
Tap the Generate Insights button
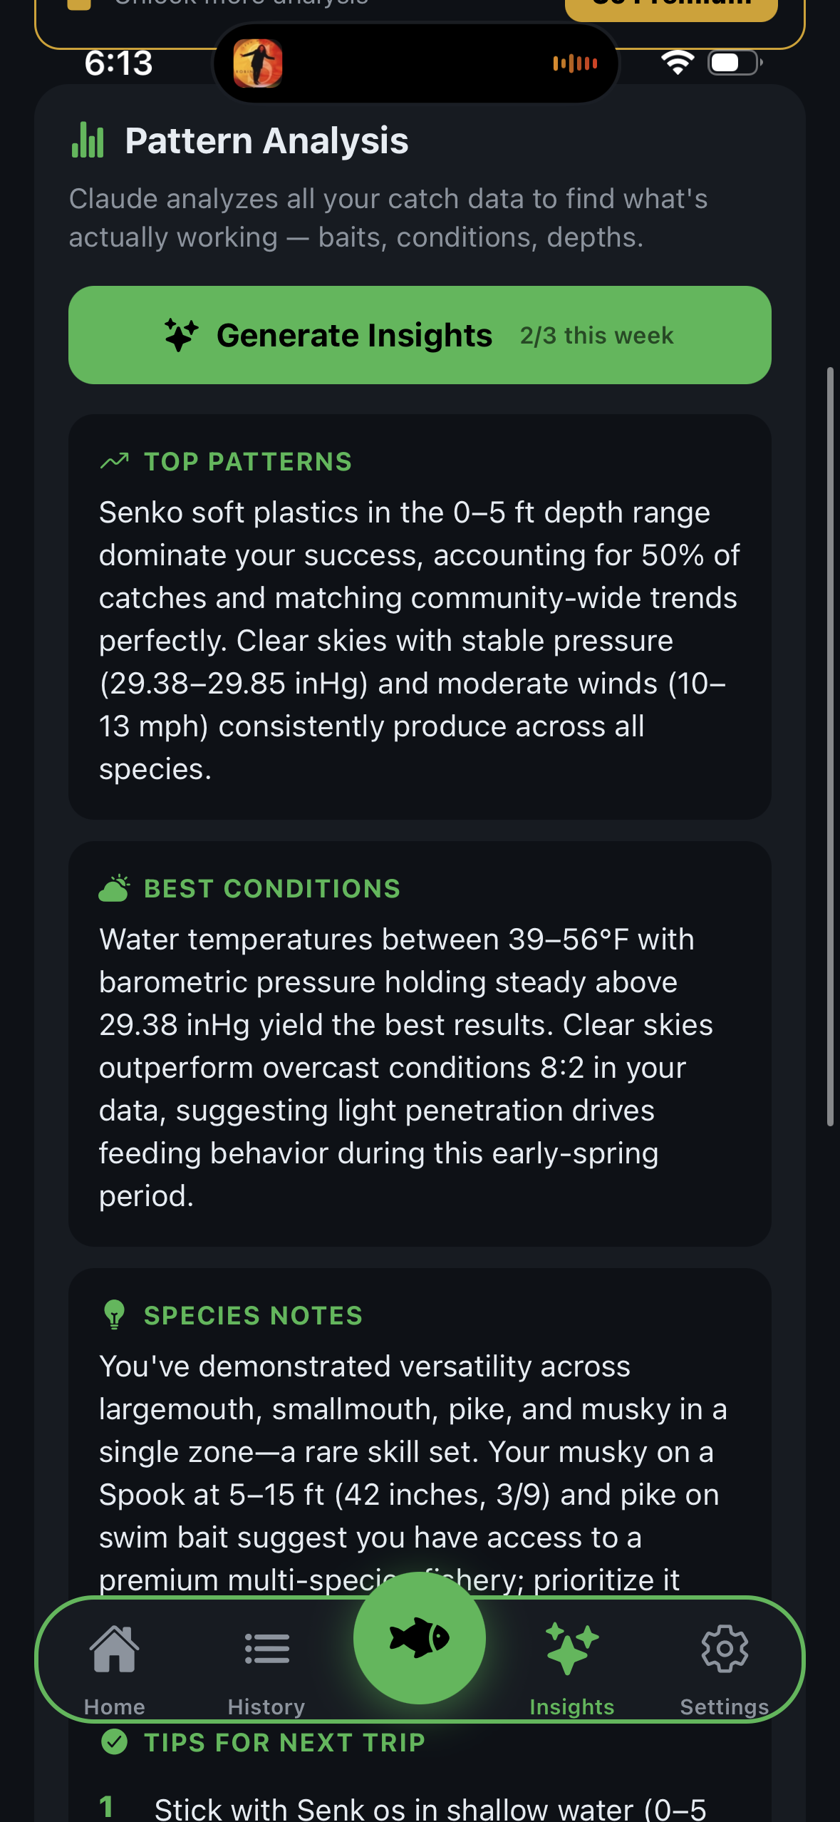(419, 335)
